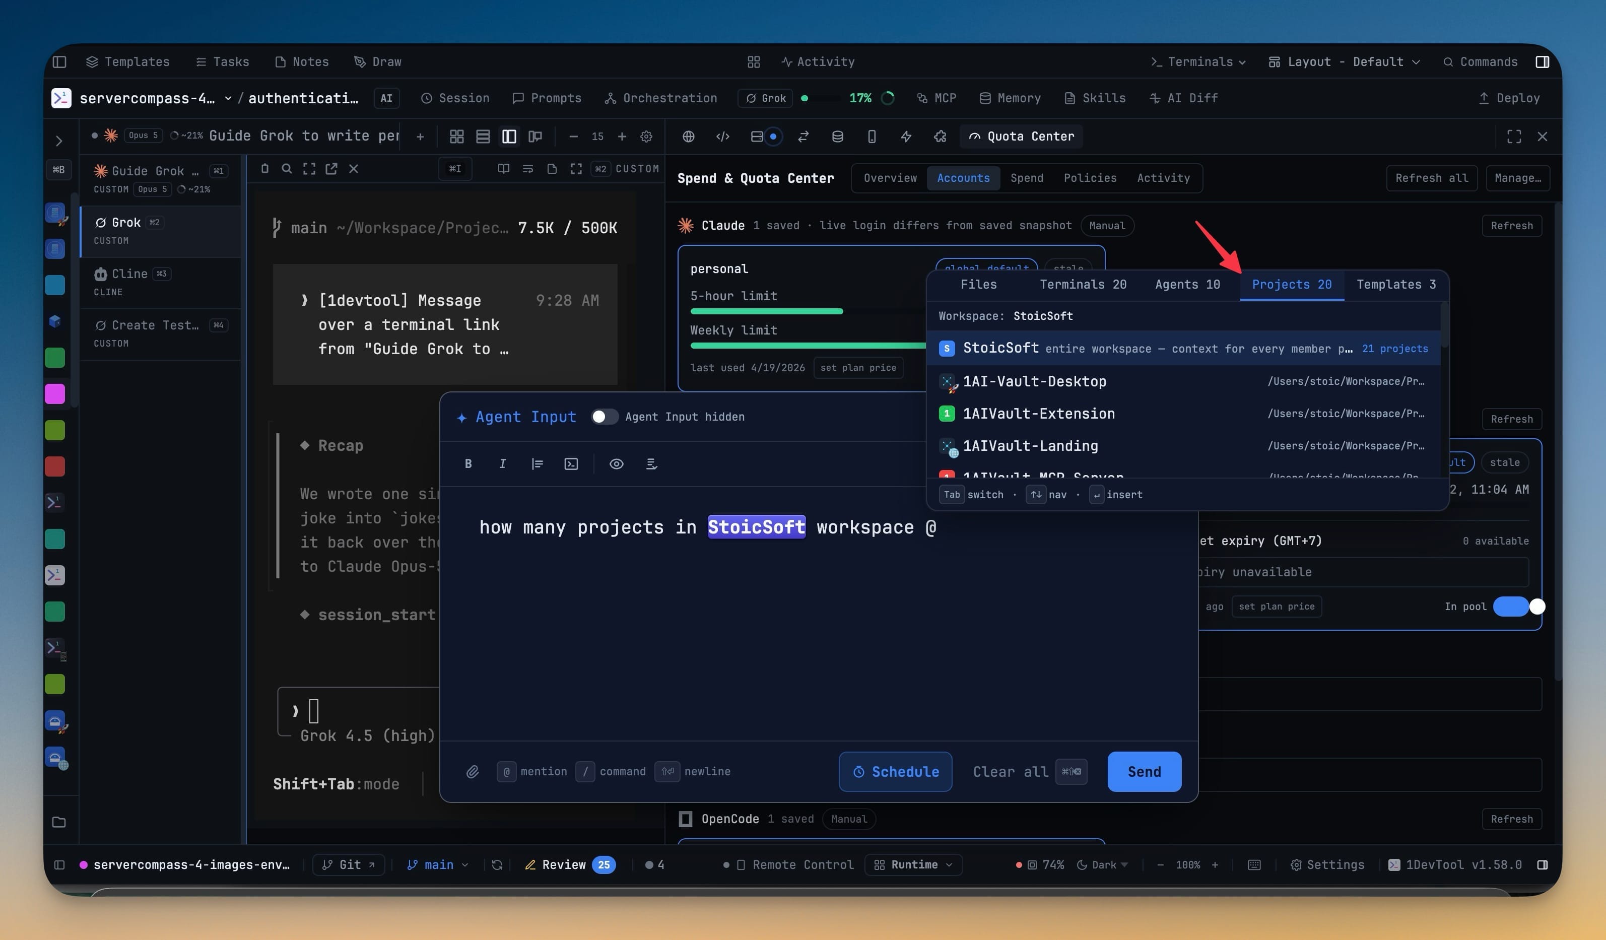Toggle preview eye icon in Agent Input
This screenshot has width=1606, height=940.
pyautogui.click(x=616, y=464)
